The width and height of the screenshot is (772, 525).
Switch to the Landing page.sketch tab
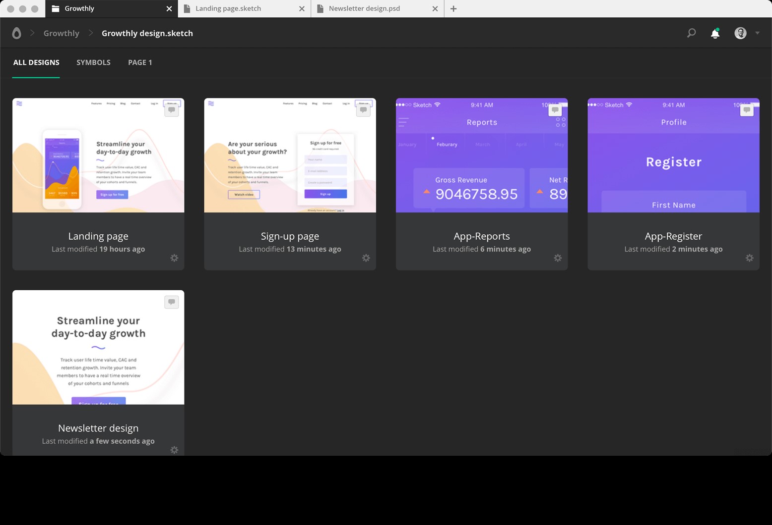point(245,8)
